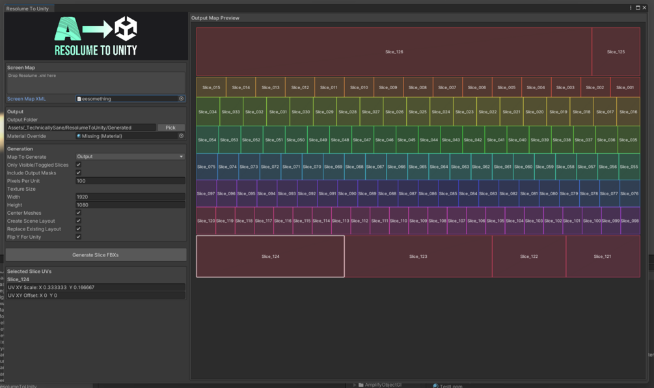Open the Map To Generate dropdown
Image resolution: width=654 pixels, height=388 pixels.
130,156
